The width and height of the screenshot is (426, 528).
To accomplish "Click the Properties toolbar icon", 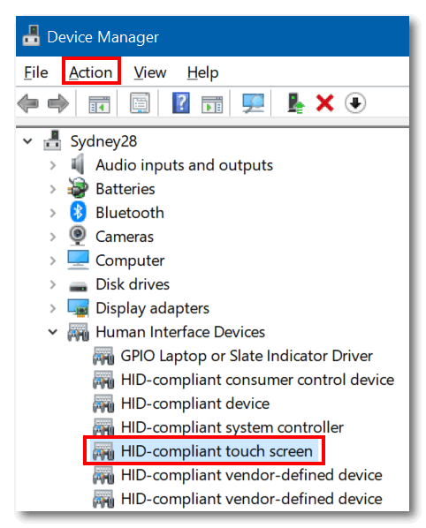I will click(x=140, y=102).
